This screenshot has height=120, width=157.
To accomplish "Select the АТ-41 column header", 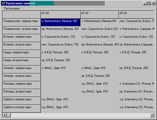I will (99, 14).
